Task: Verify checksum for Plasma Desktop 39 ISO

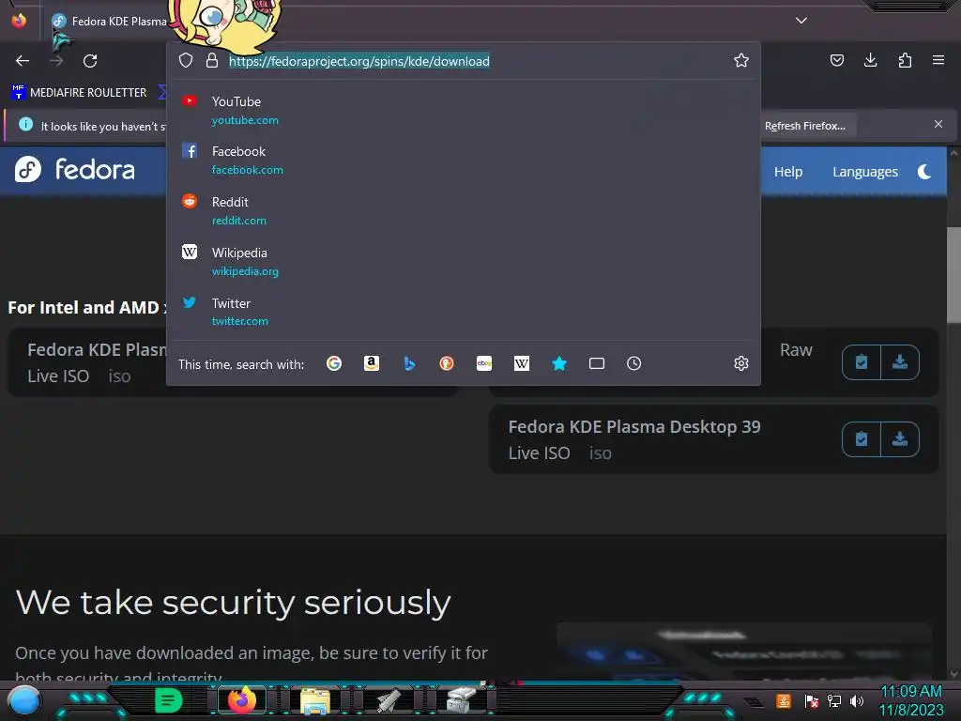Action: pyautogui.click(x=862, y=439)
